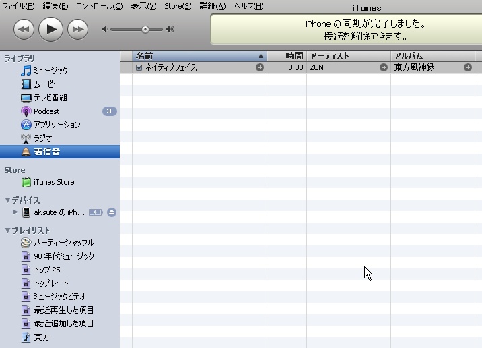The image size is (482, 348).
Task: Select the Podcast icon in the library
Action: pyautogui.click(x=26, y=111)
